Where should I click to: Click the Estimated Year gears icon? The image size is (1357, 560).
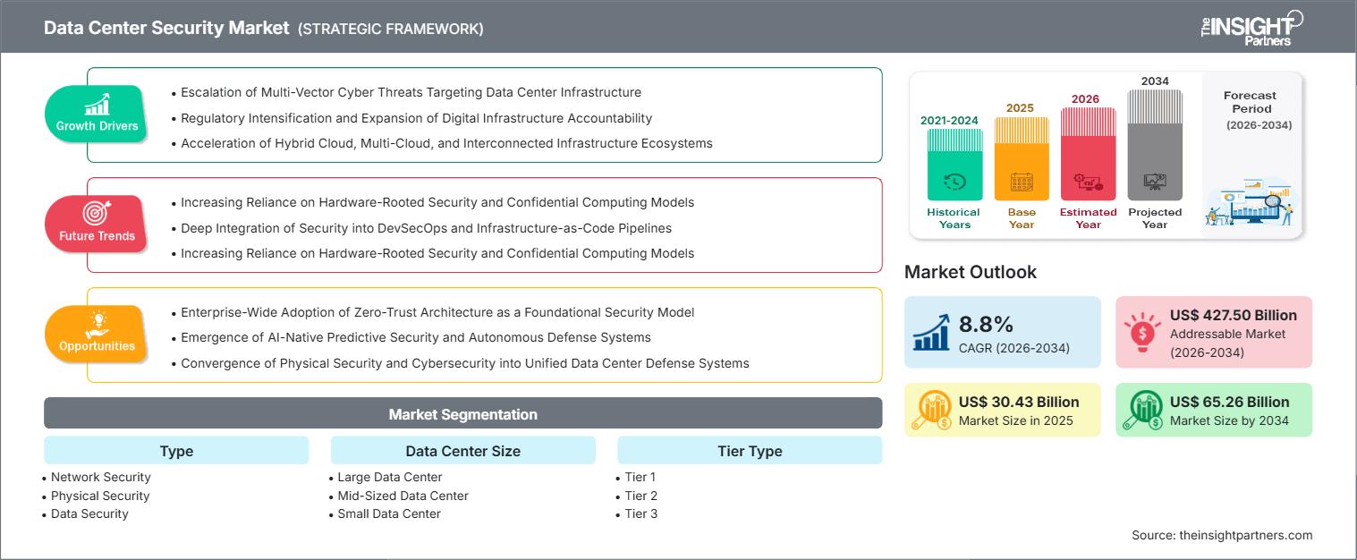(x=1088, y=182)
